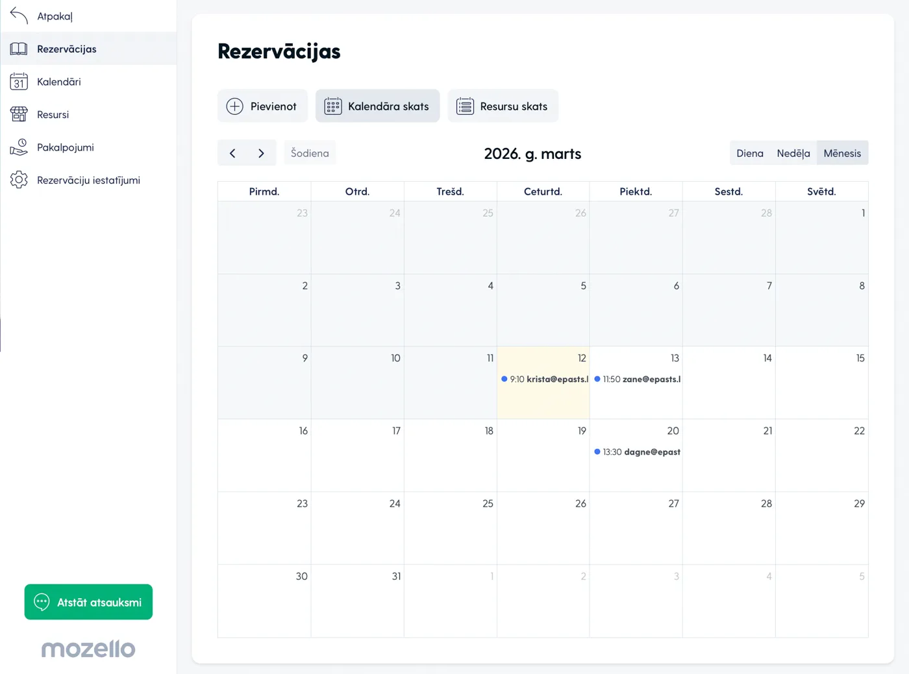Switch to the Nedēļa view

click(793, 153)
